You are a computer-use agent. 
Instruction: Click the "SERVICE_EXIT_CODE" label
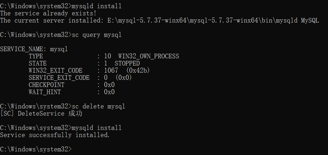pos(59,78)
